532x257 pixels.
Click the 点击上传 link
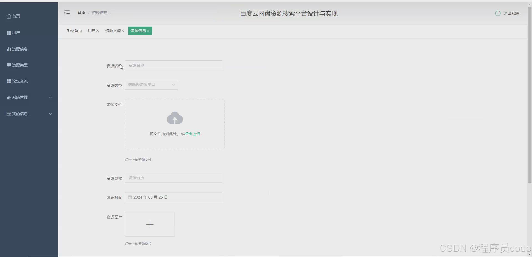click(193, 134)
